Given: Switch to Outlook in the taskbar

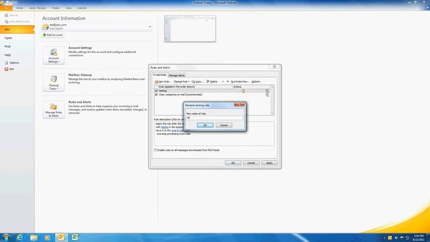Looking at the screenshot, I should [x=61, y=237].
